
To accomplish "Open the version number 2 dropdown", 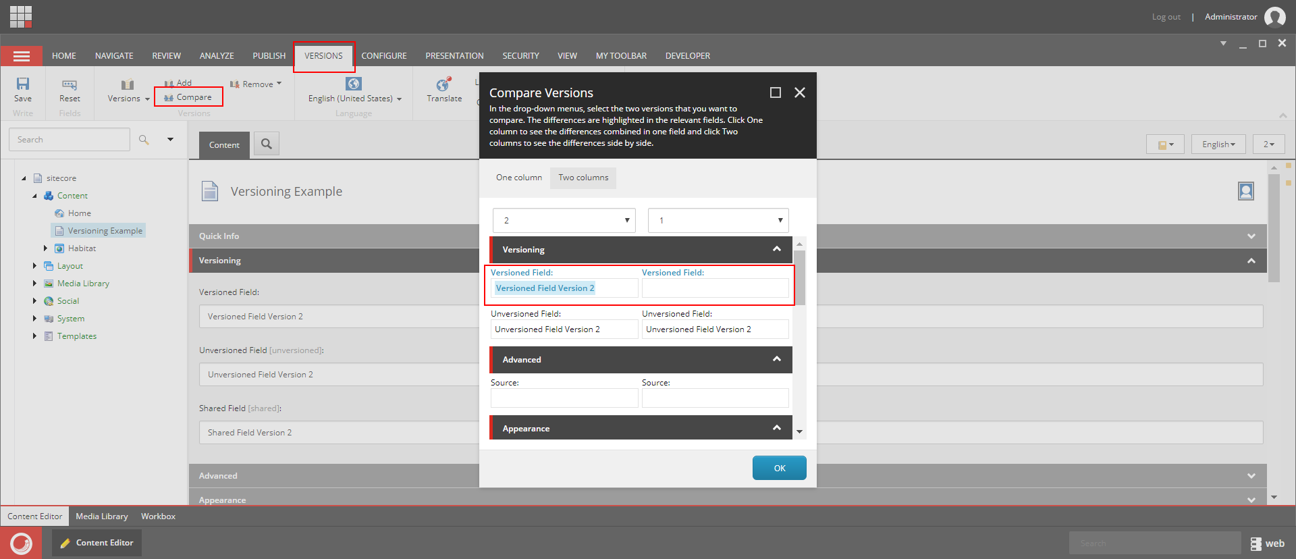I will [x=1269, y=144].
